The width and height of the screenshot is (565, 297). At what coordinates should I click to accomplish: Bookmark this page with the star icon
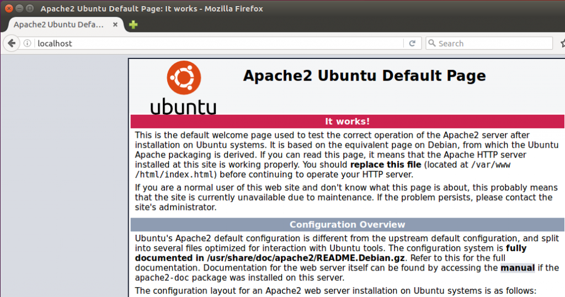562,44
